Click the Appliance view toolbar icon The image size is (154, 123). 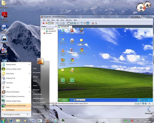coord(85,23)
